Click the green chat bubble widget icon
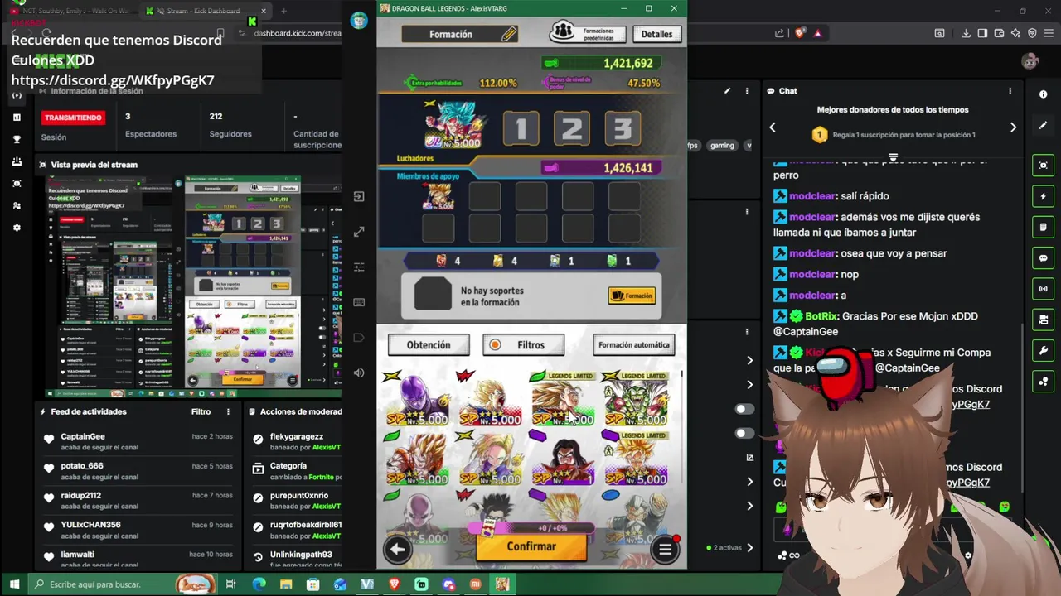This screenshot has width=1061, height=596. [x=1044, y=258]
